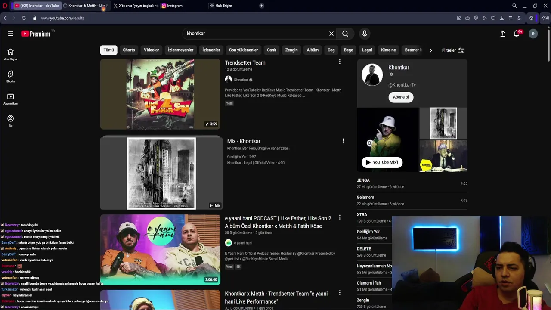This screenshot has height=310, width=551.
Task: Open the Filtreler filter options
Action: coord(453,50)
